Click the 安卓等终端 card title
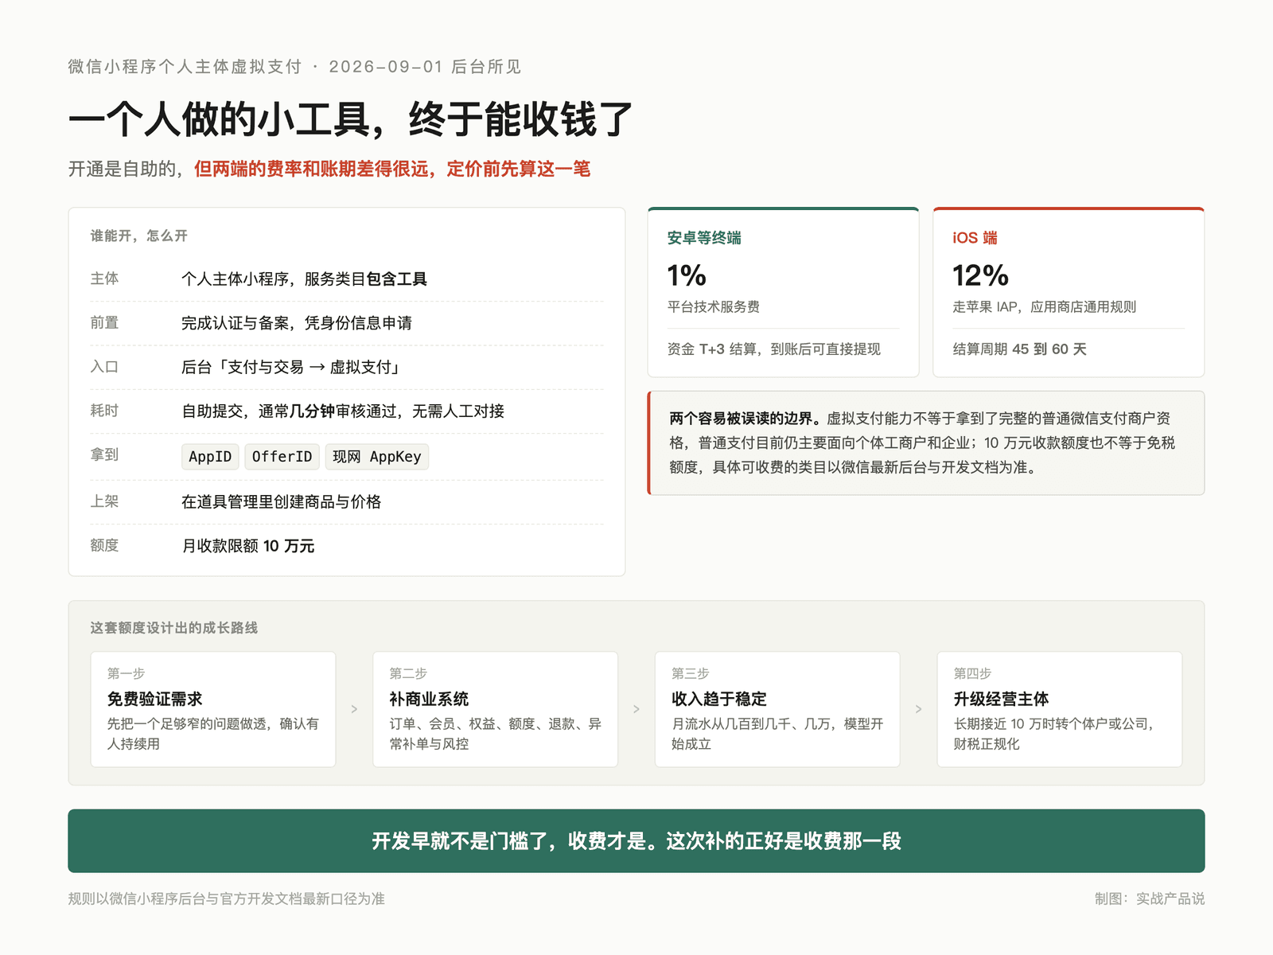 [x=704, y=238]
